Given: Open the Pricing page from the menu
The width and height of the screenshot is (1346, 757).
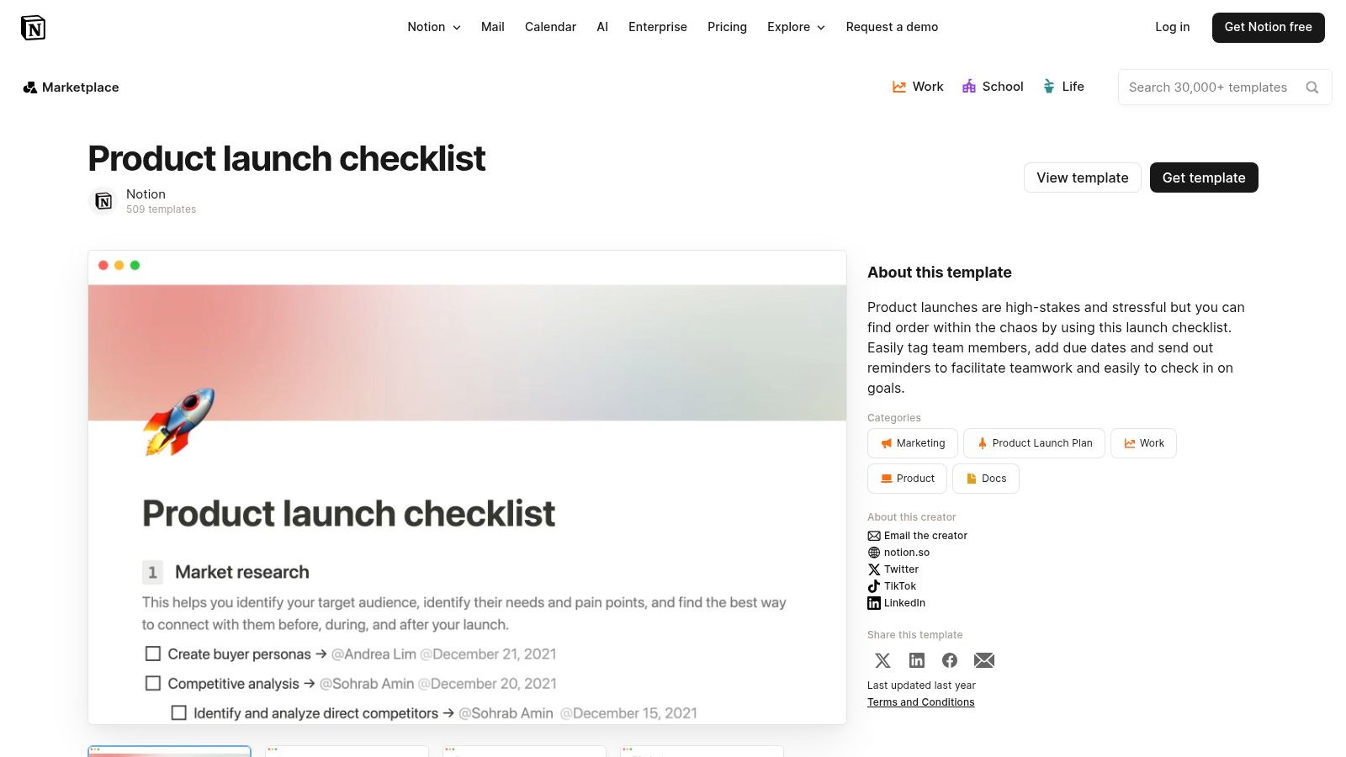Looking at the screenshot, I should [727, 27].
